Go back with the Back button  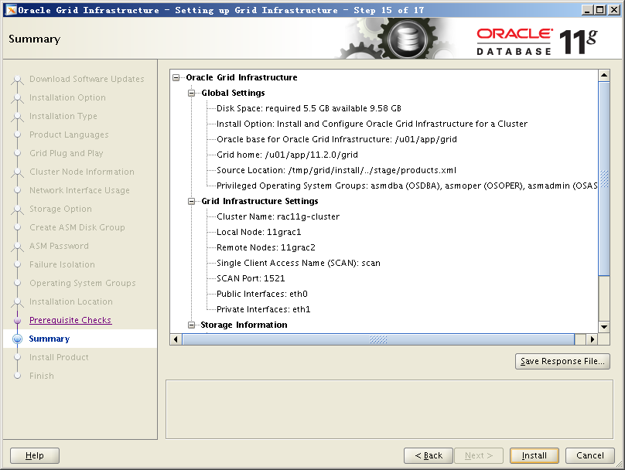(x=428, y=455)
